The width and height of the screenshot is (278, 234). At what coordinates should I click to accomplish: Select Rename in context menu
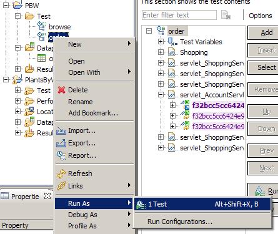(x=81, y=102)
